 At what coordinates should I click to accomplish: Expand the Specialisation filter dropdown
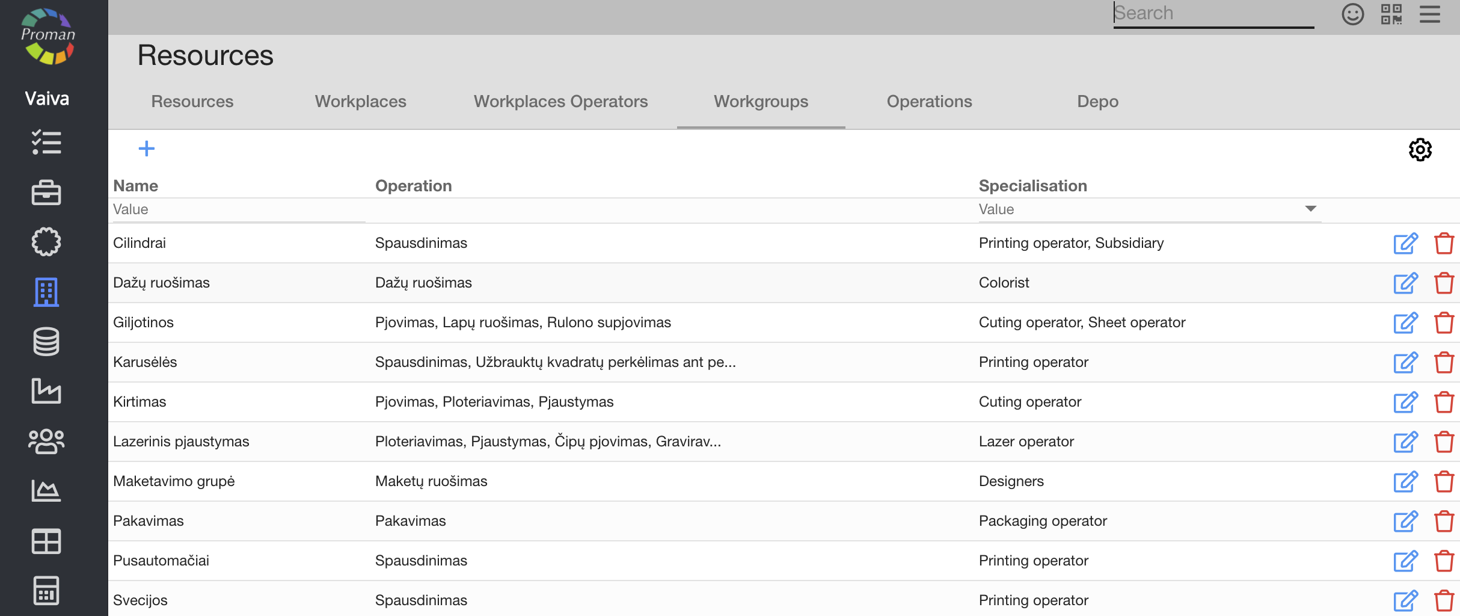tap(1310, 209)
